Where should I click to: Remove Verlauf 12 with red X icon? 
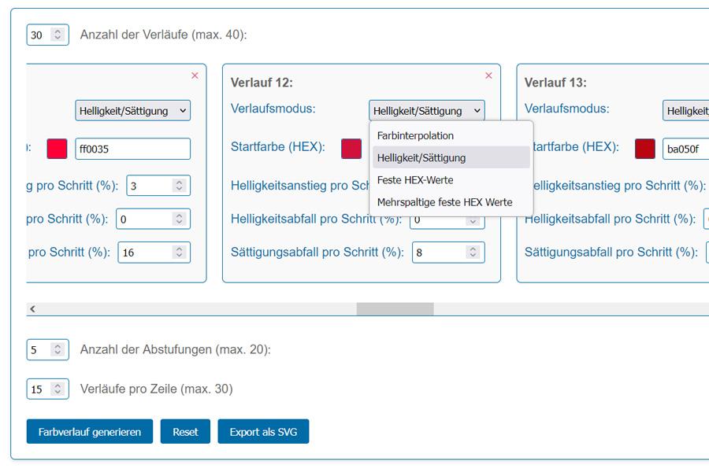click(x=488, y=76)
